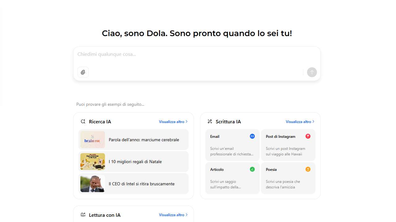Image resolution: width=396 pixels, height=222 pixels.
Task: Click the Scrittura IA pen icon
Action: (x=210, y=121)
